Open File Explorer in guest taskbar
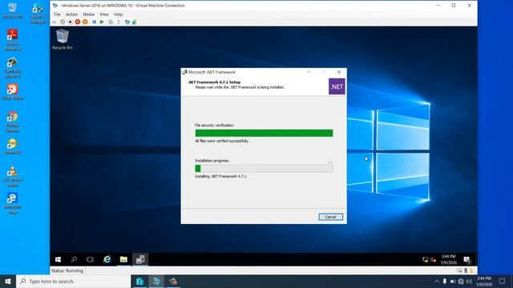 [123, 259]
